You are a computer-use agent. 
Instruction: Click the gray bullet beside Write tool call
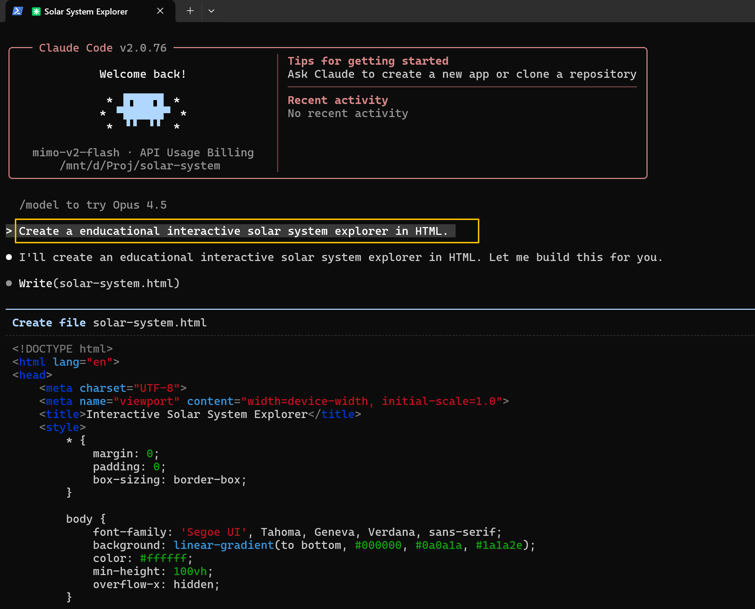[9, 284]
